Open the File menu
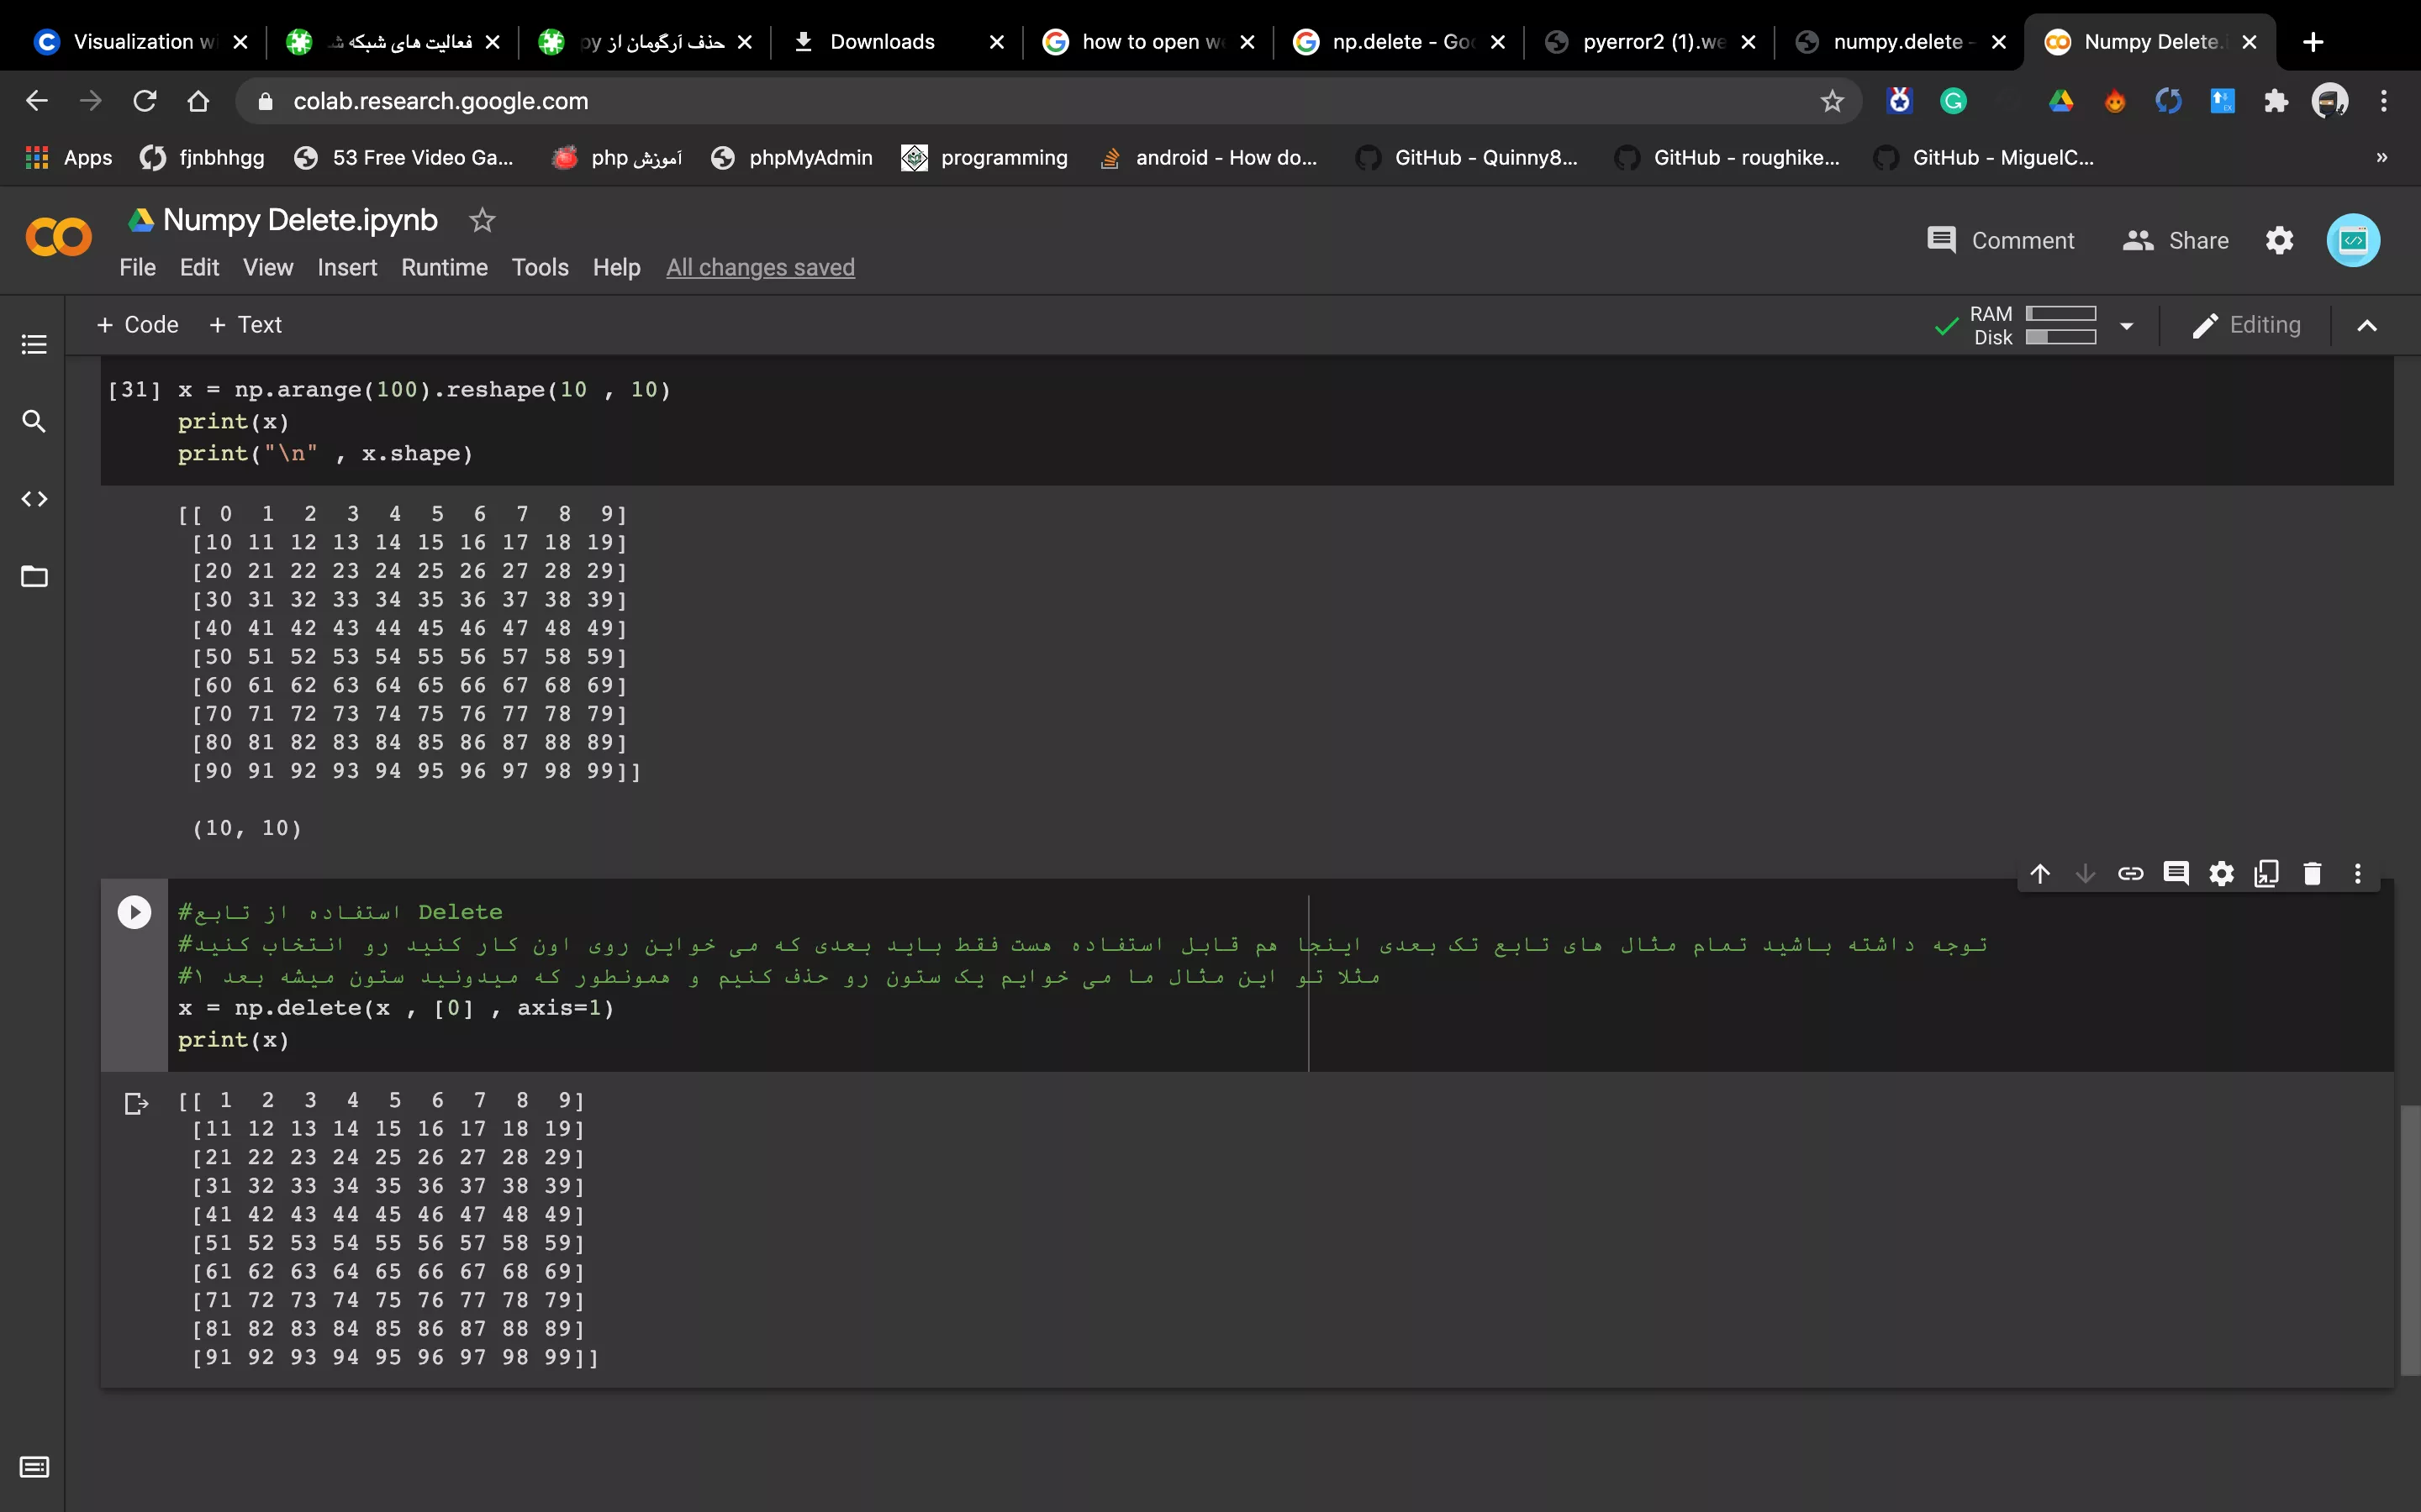This screenshot has height=1512, width=2421. coord(137,268)
